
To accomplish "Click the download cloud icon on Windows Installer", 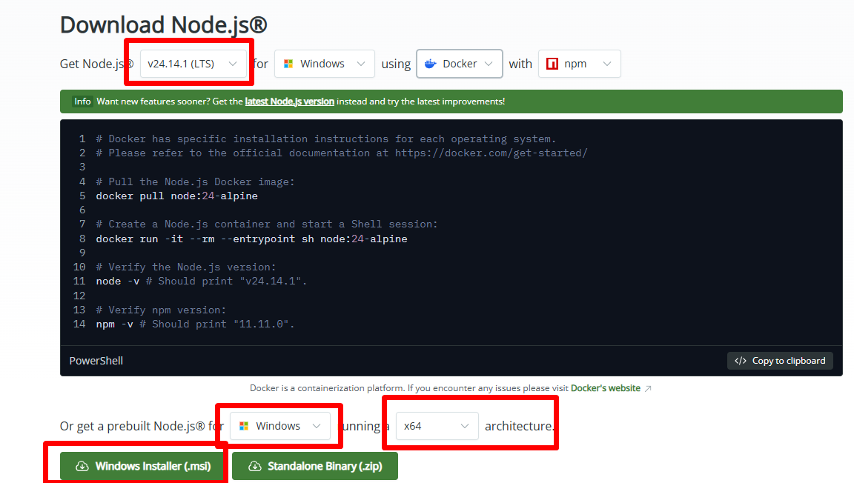I will (82, 466).
